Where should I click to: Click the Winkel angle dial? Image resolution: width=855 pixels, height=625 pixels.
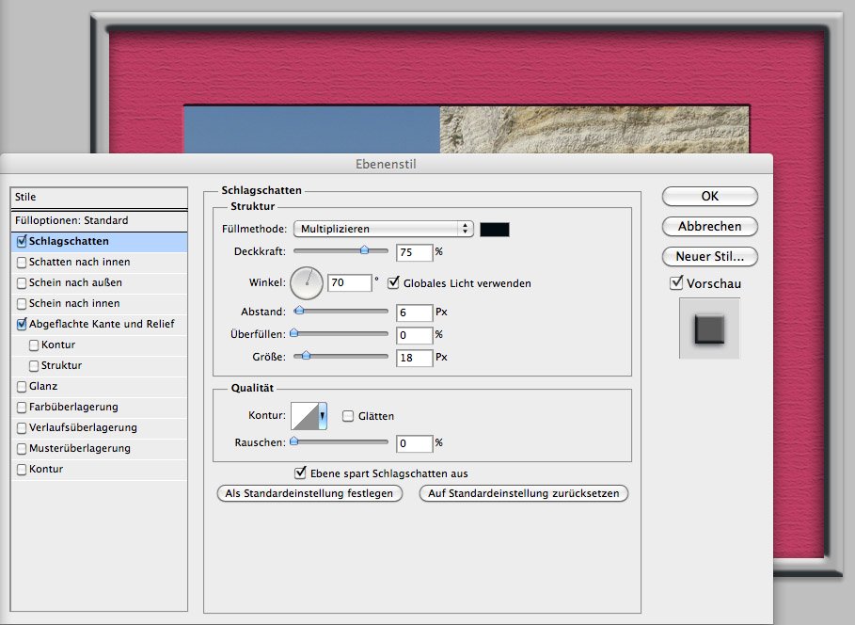coord(306,282)
